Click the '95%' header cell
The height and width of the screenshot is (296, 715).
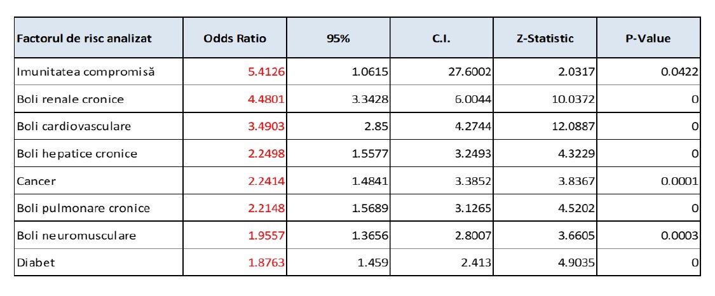(x=338, y=38)
